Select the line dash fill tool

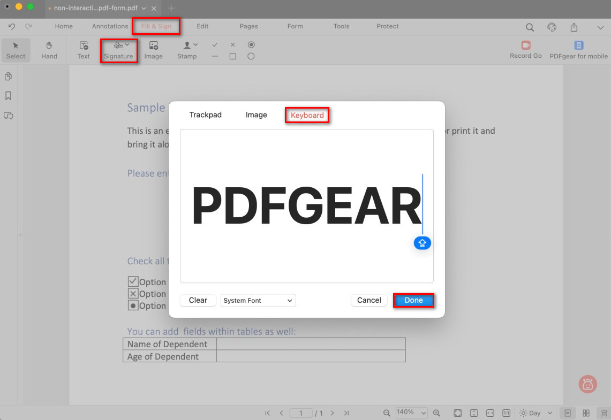(x=215, y=56)
